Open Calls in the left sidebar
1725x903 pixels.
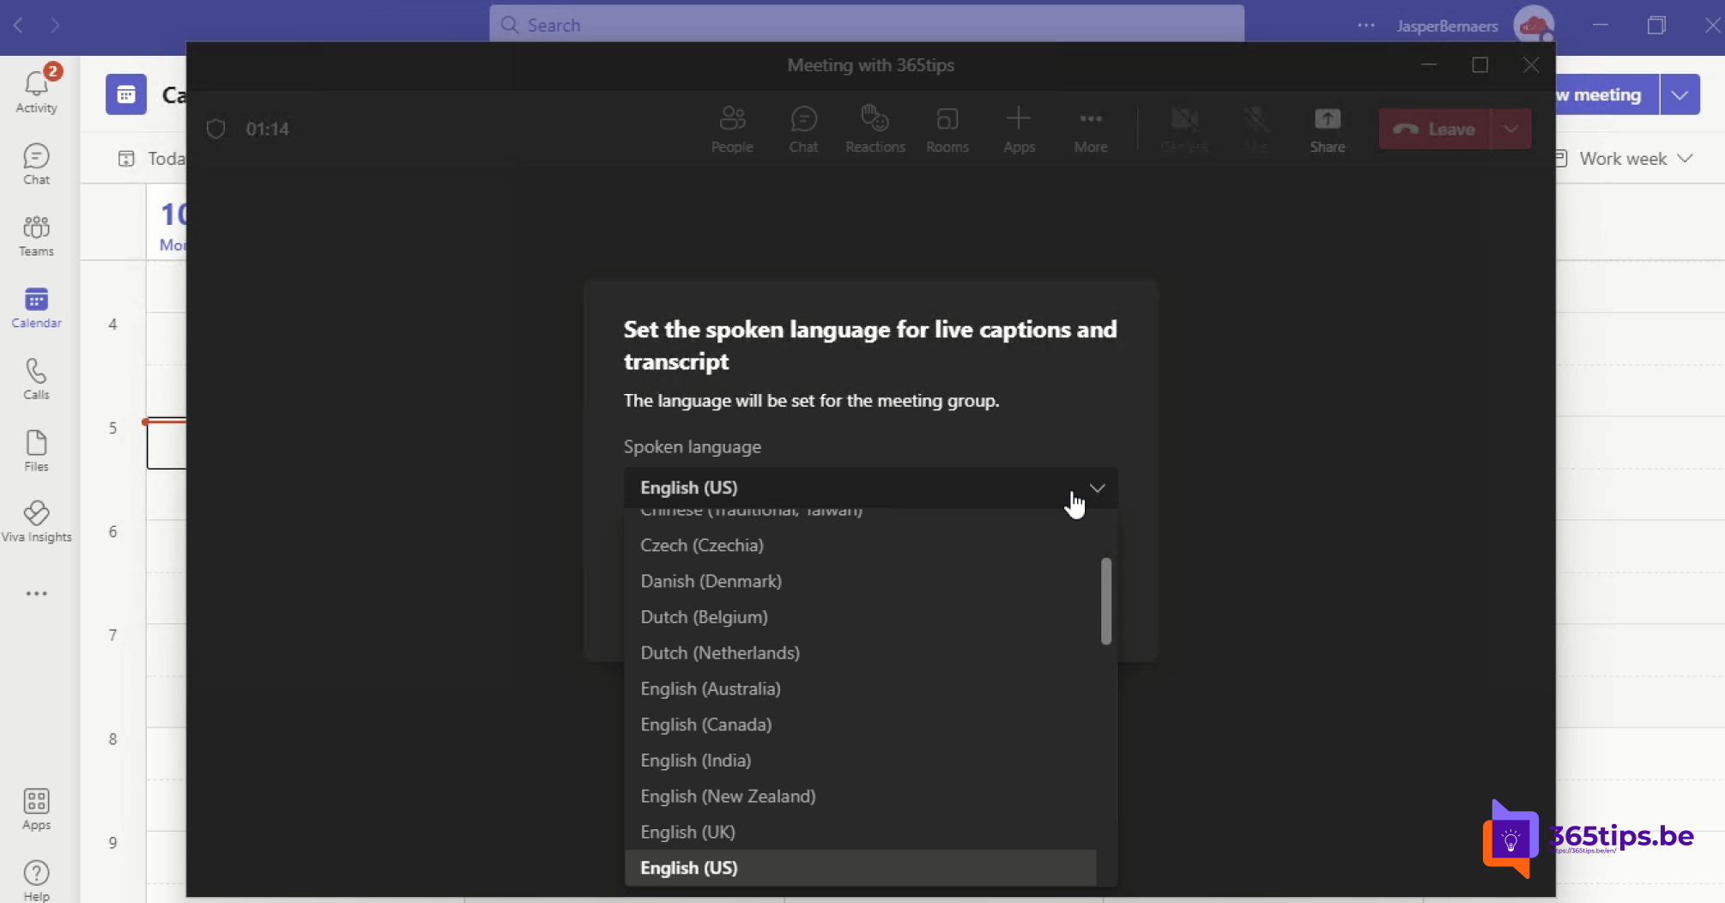(x=36, y=379)
